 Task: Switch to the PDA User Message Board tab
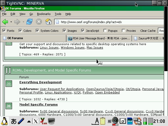point(99,38)
